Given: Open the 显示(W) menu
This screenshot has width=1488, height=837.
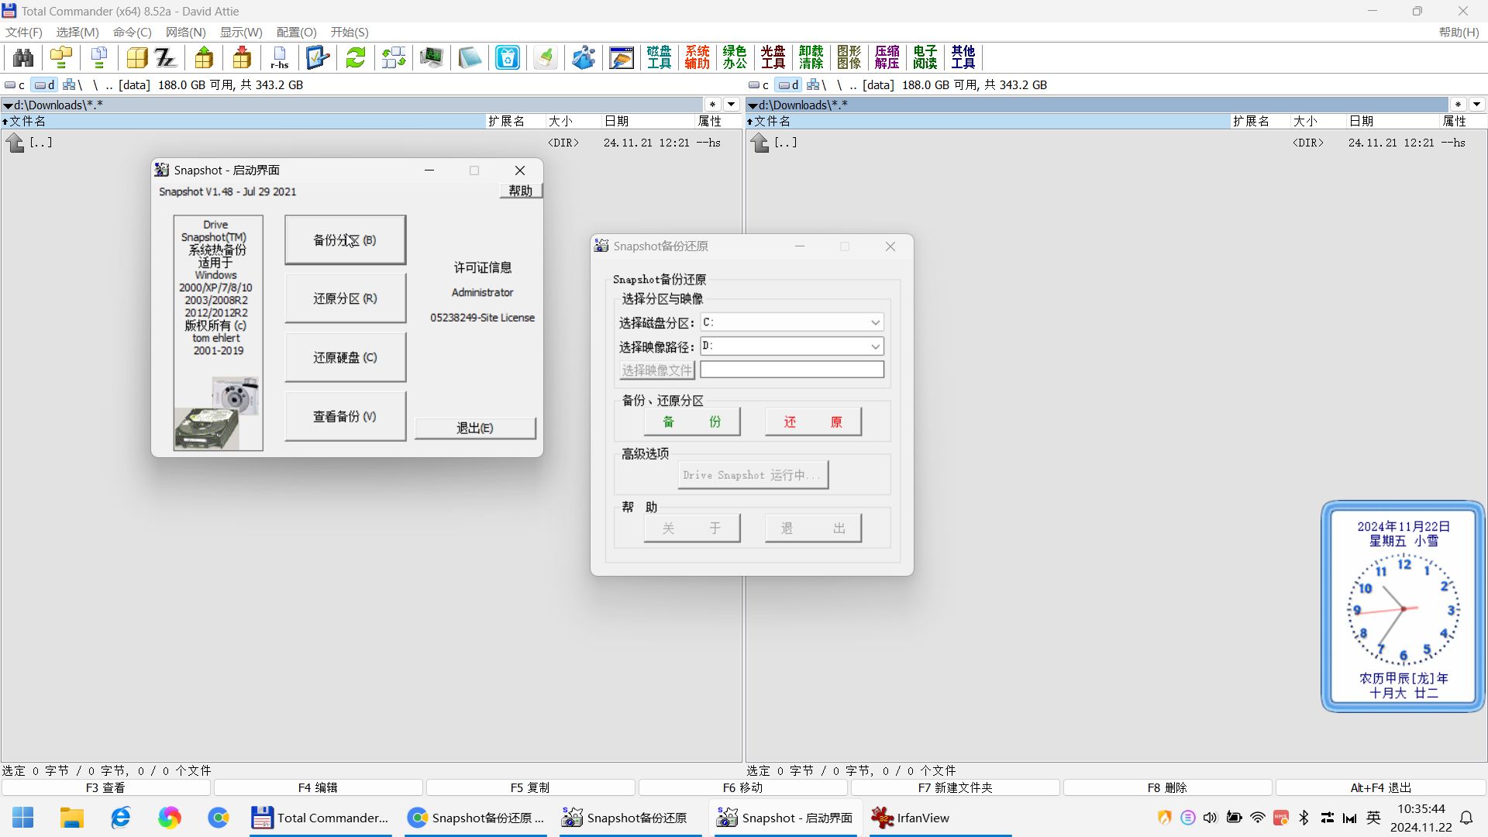Looking at the screenshot, I should tap(241, 32).
